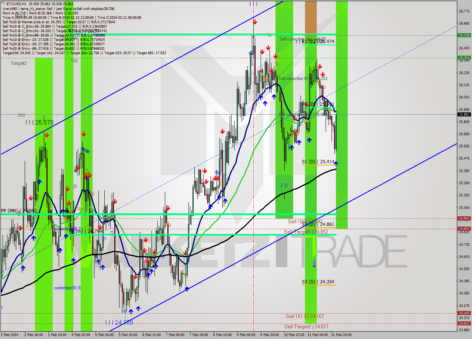The width and height of the screenshot is (472, 339).
Task: Click the red 24.107 price axis marker
Action: [464, 313]
